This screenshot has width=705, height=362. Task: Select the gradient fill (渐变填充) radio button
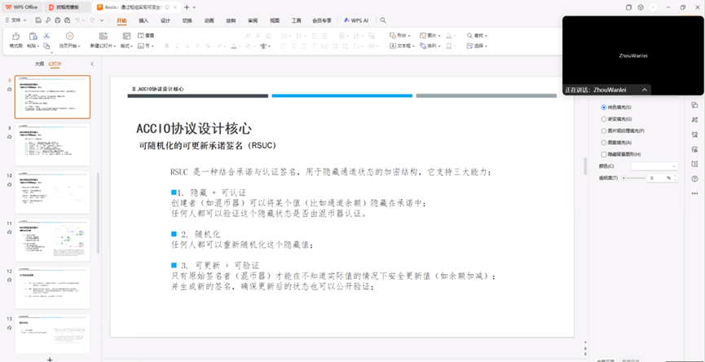(604, 119)
